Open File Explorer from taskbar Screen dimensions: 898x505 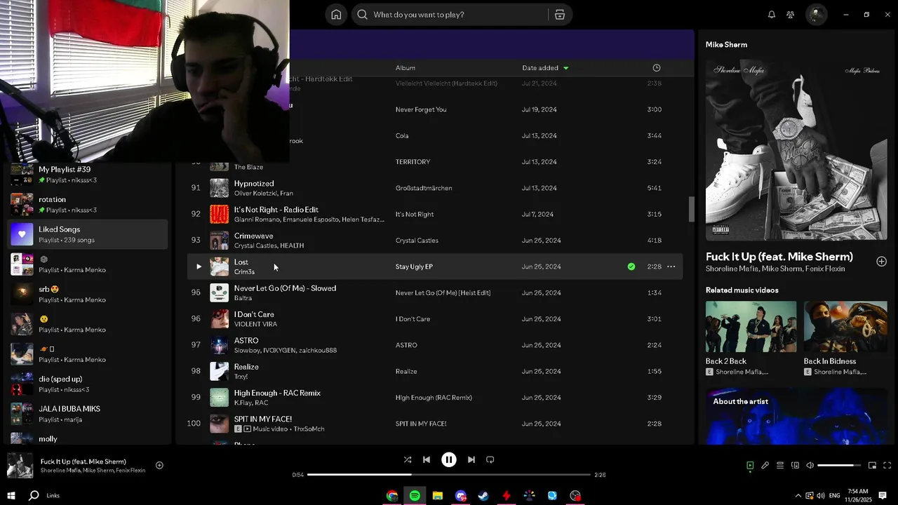[438, 496]
